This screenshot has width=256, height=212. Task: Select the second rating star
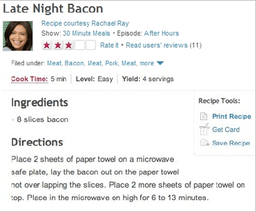(57, 45)
